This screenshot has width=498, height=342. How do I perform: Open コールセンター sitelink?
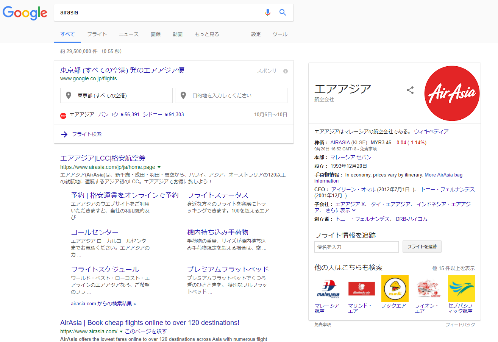tap(95, 233)
